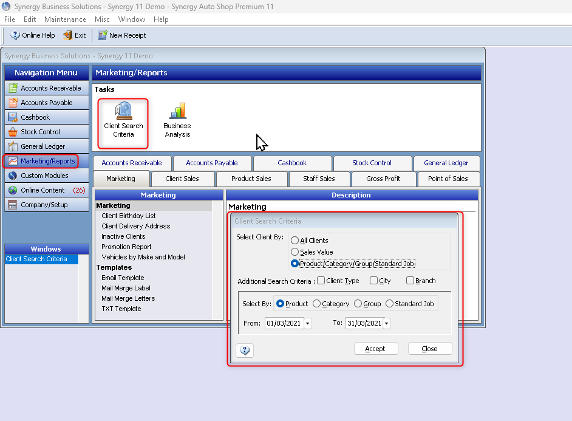Image resolution: width=572 pixels, height=421 pixels.
Task: Click the From date field 01/03/2021
Action: point(285,323)
